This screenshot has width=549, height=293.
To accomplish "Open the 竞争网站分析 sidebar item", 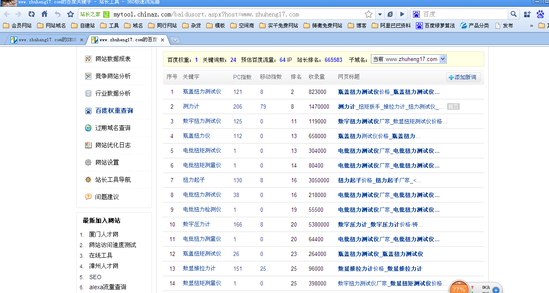I will 113,76.
